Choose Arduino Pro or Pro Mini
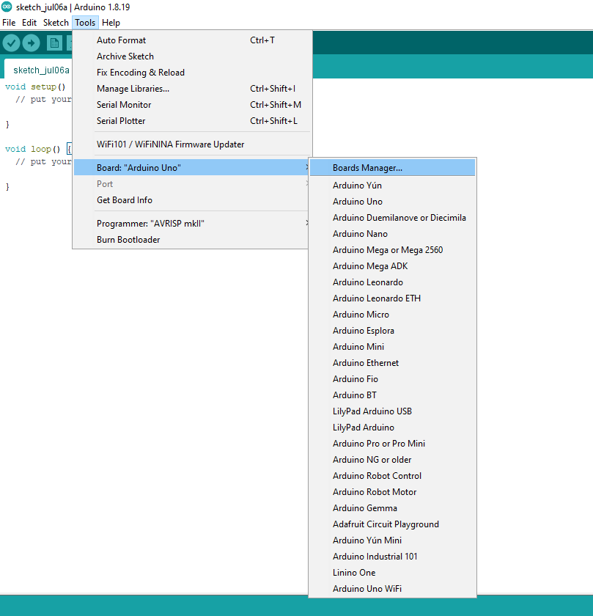This screenshot has width=593, height=616. (392, 443)
